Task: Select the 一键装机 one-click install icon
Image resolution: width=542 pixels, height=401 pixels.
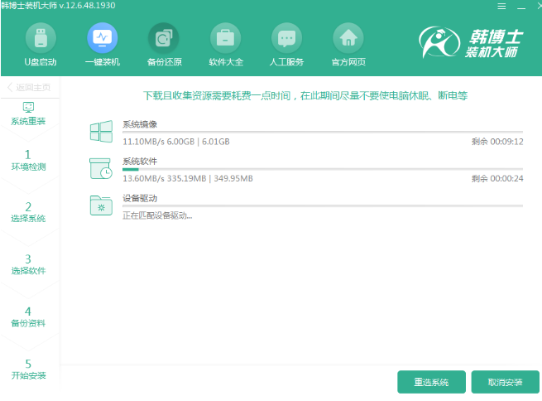Action: 102,39
